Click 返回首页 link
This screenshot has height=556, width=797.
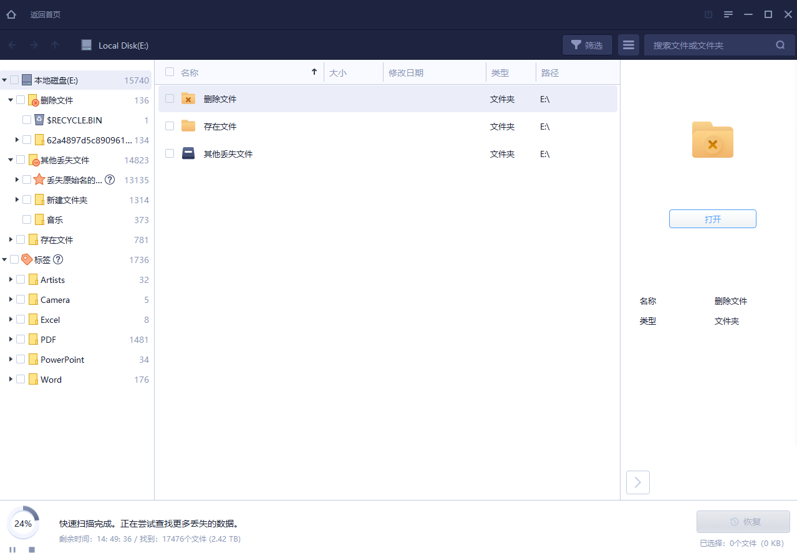pos(46,14)
